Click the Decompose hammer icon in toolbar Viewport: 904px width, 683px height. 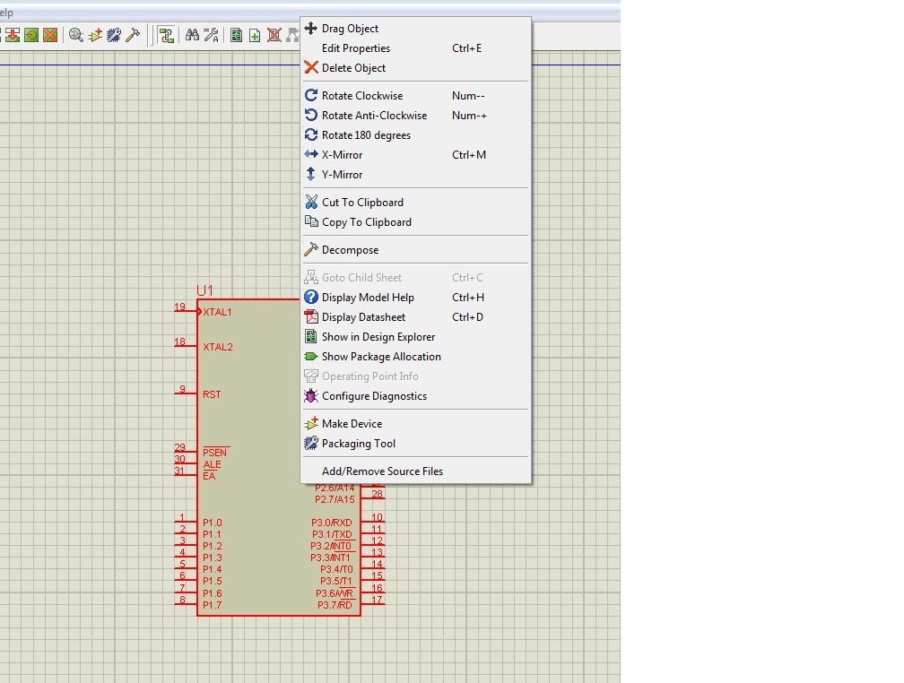point(133,35)
